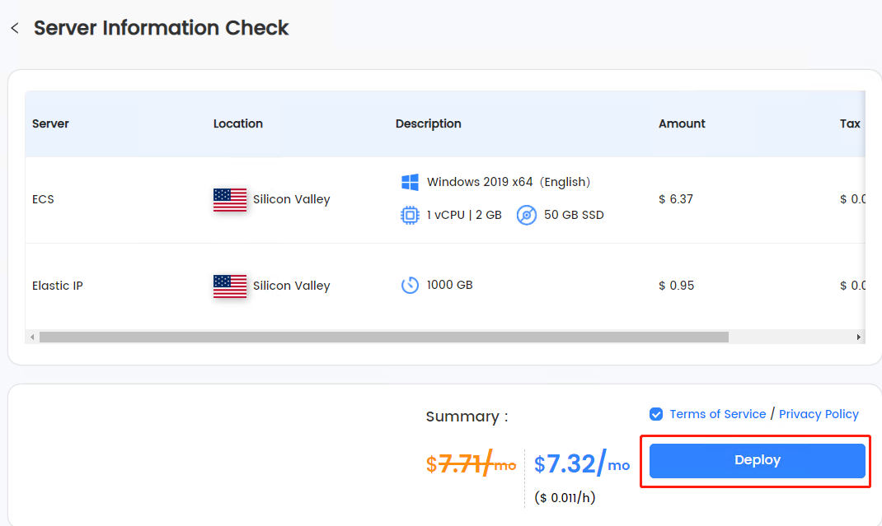Open the Privacy Policy link

point(819,414)
